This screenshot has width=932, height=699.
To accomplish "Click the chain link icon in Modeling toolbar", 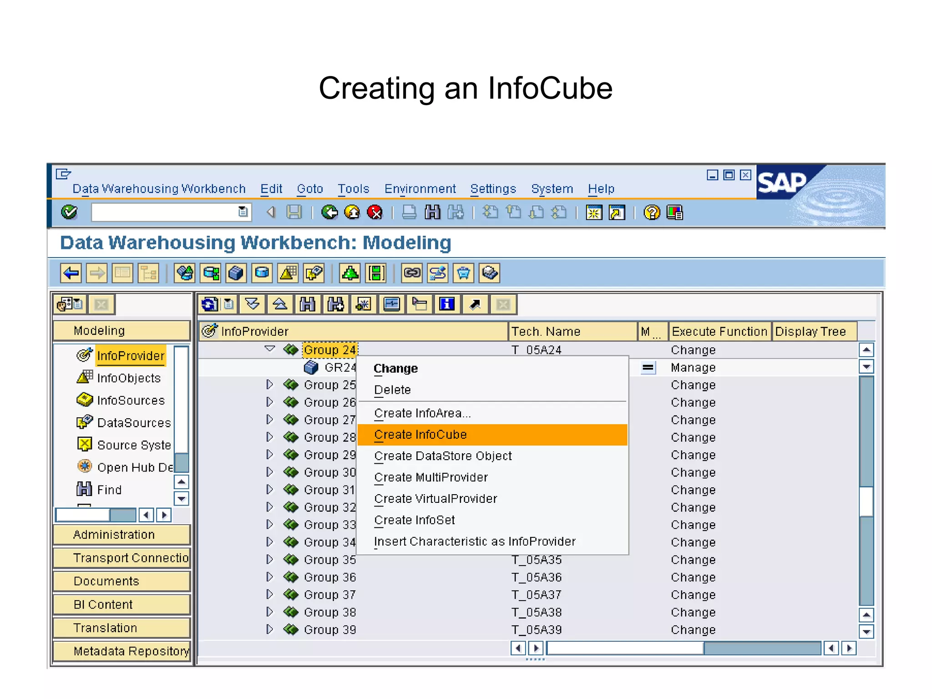I will (412, 273).
